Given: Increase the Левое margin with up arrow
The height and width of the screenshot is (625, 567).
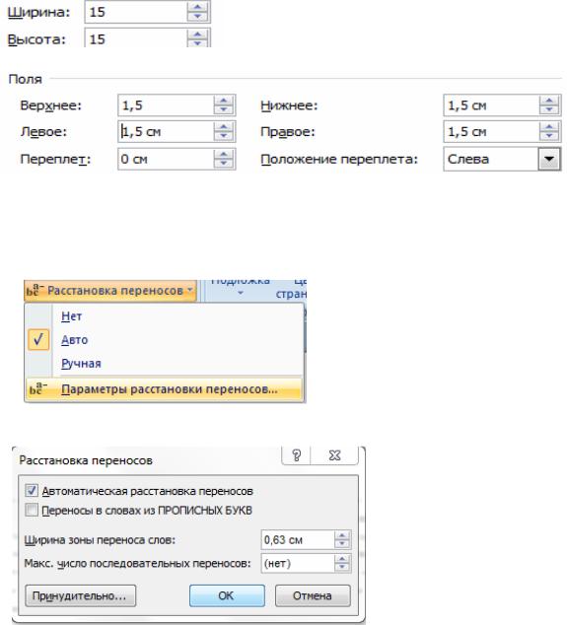Looking at the screenshot, I should [223, 127].
